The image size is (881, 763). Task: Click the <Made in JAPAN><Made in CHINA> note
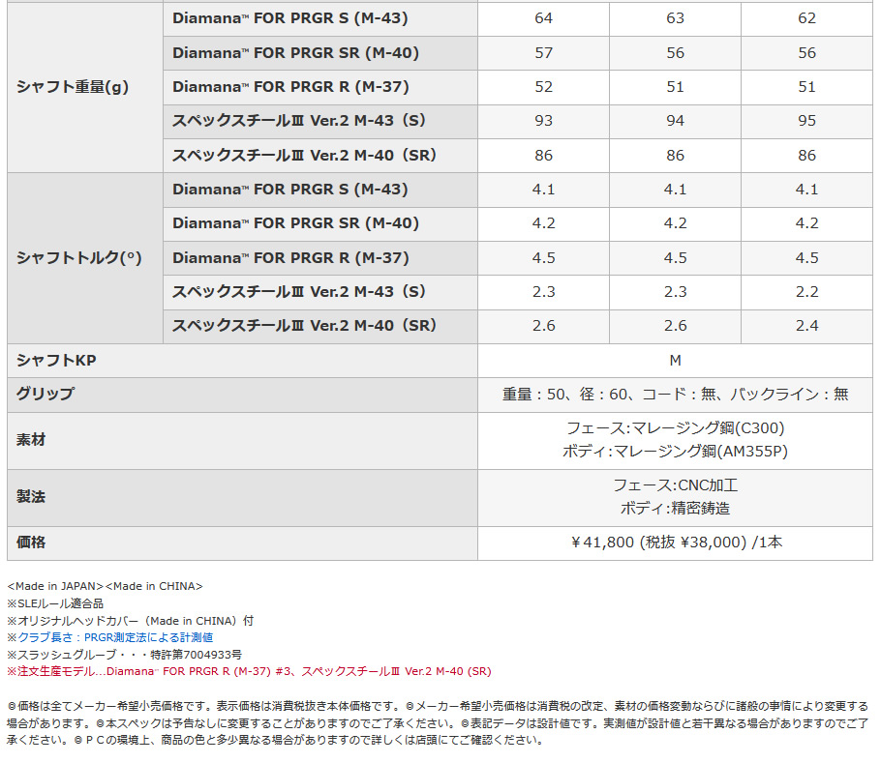(x=106, y=586)
